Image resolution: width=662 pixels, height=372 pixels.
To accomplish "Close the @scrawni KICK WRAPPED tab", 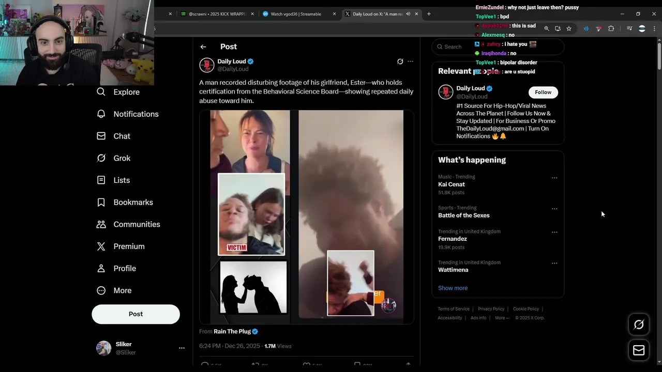I will click(x=251, y=14).
